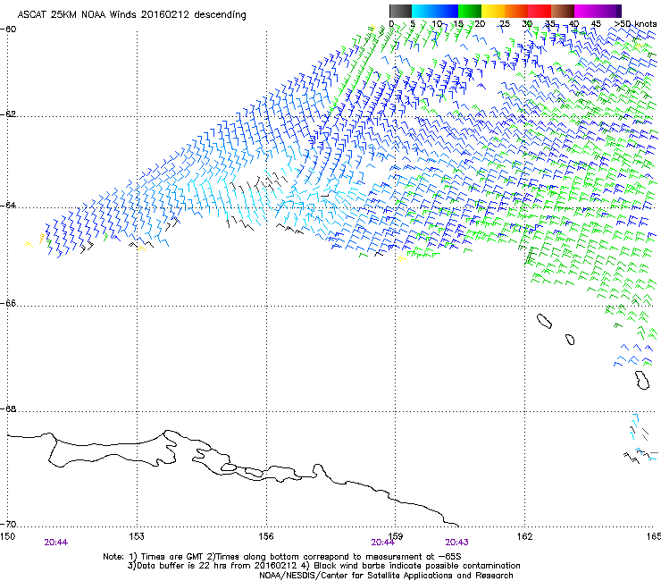Screen dimensions: 661x581
Task: Click the northernmost island outline just east of 162
Action: [x=544, y=322]
